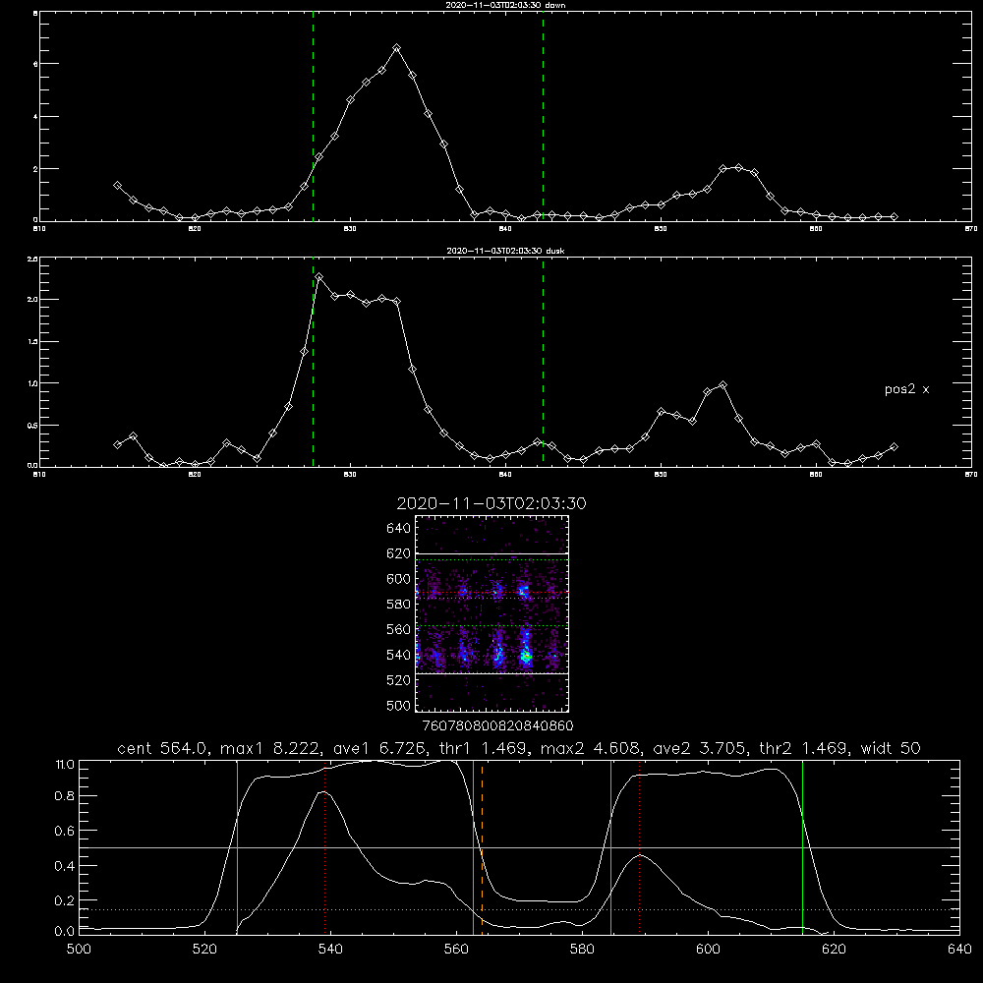Click the highest peak marker in dawn plot

point(396,48)
